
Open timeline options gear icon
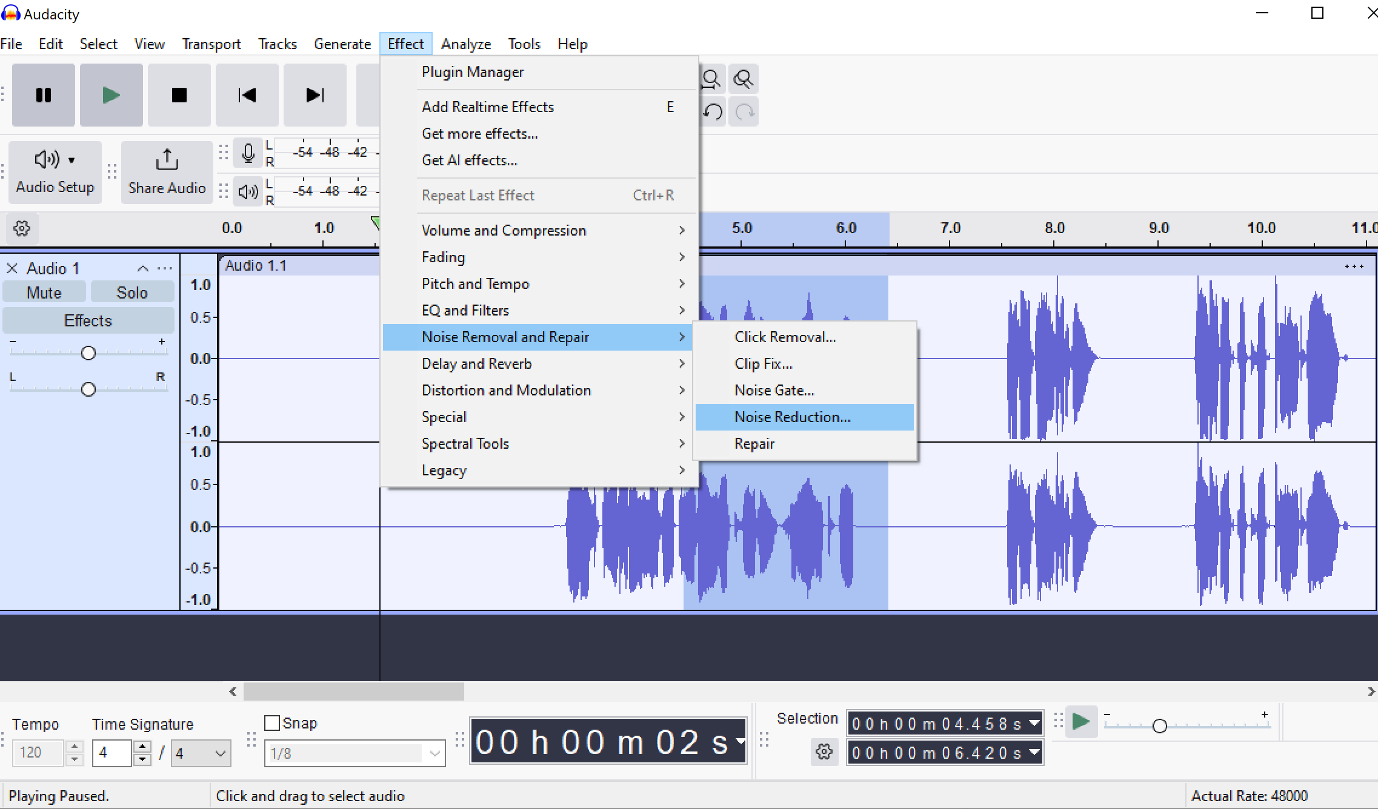pos(22,229)
